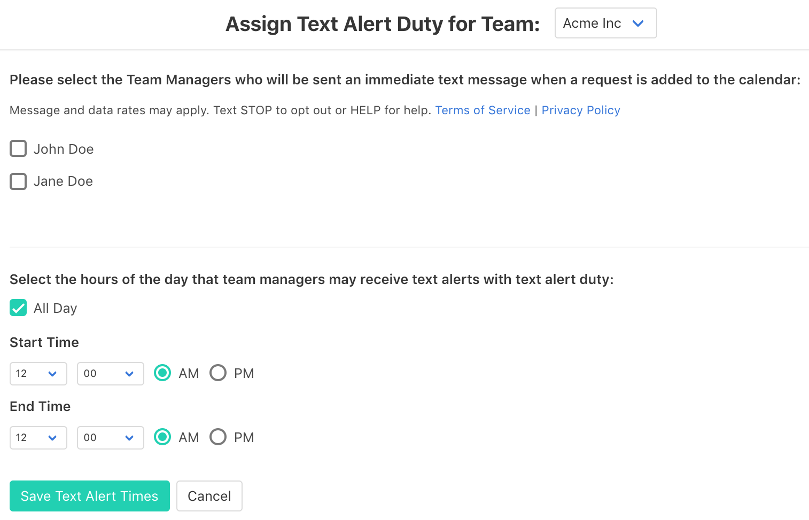Click the Cancel button
Screen dimensions: 809x520
[209, 496]
